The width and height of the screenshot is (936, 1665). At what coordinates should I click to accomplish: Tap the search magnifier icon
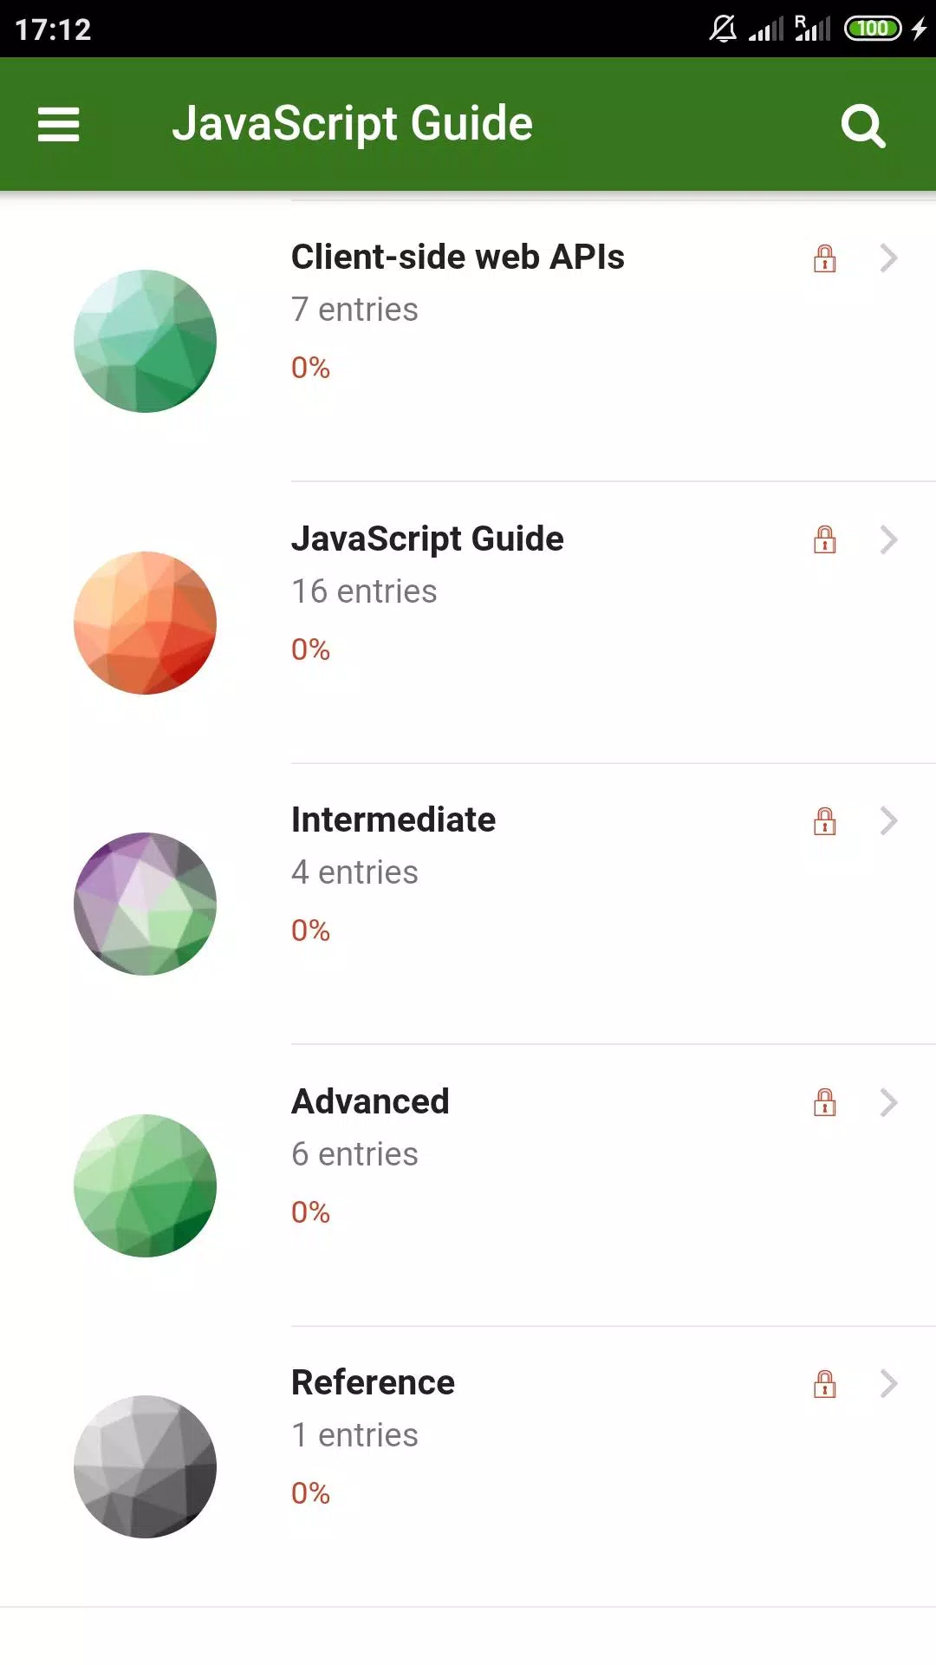(x=863, y=126)
